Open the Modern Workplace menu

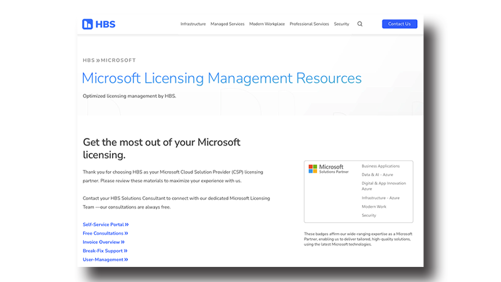click(x=267, y=24)
